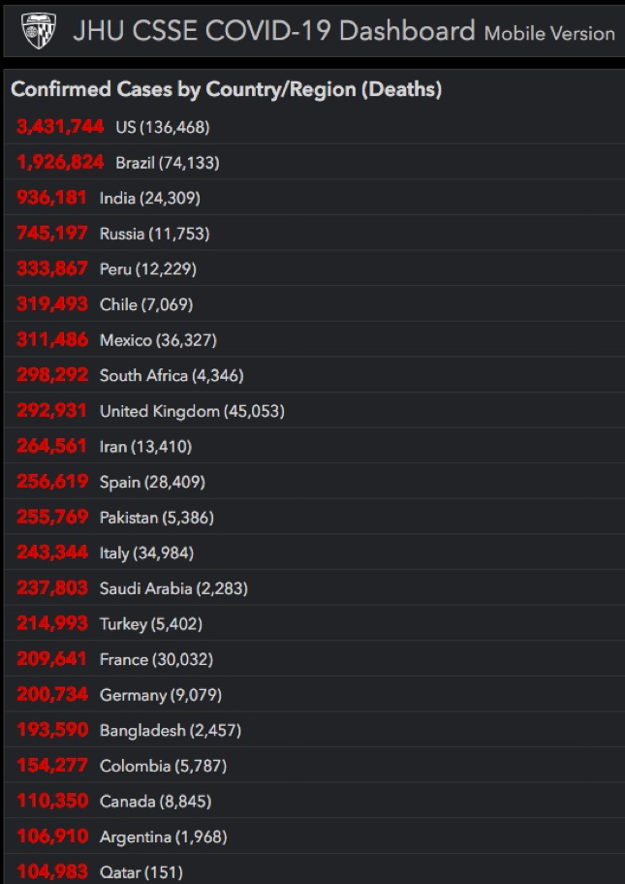This screenshot has height=884, width=625.
Task: Select Iran's confirmed count 264,561
Action: tap(51, 445)
